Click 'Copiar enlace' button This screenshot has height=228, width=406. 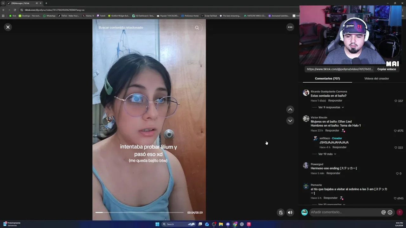[x=386, y=69]
